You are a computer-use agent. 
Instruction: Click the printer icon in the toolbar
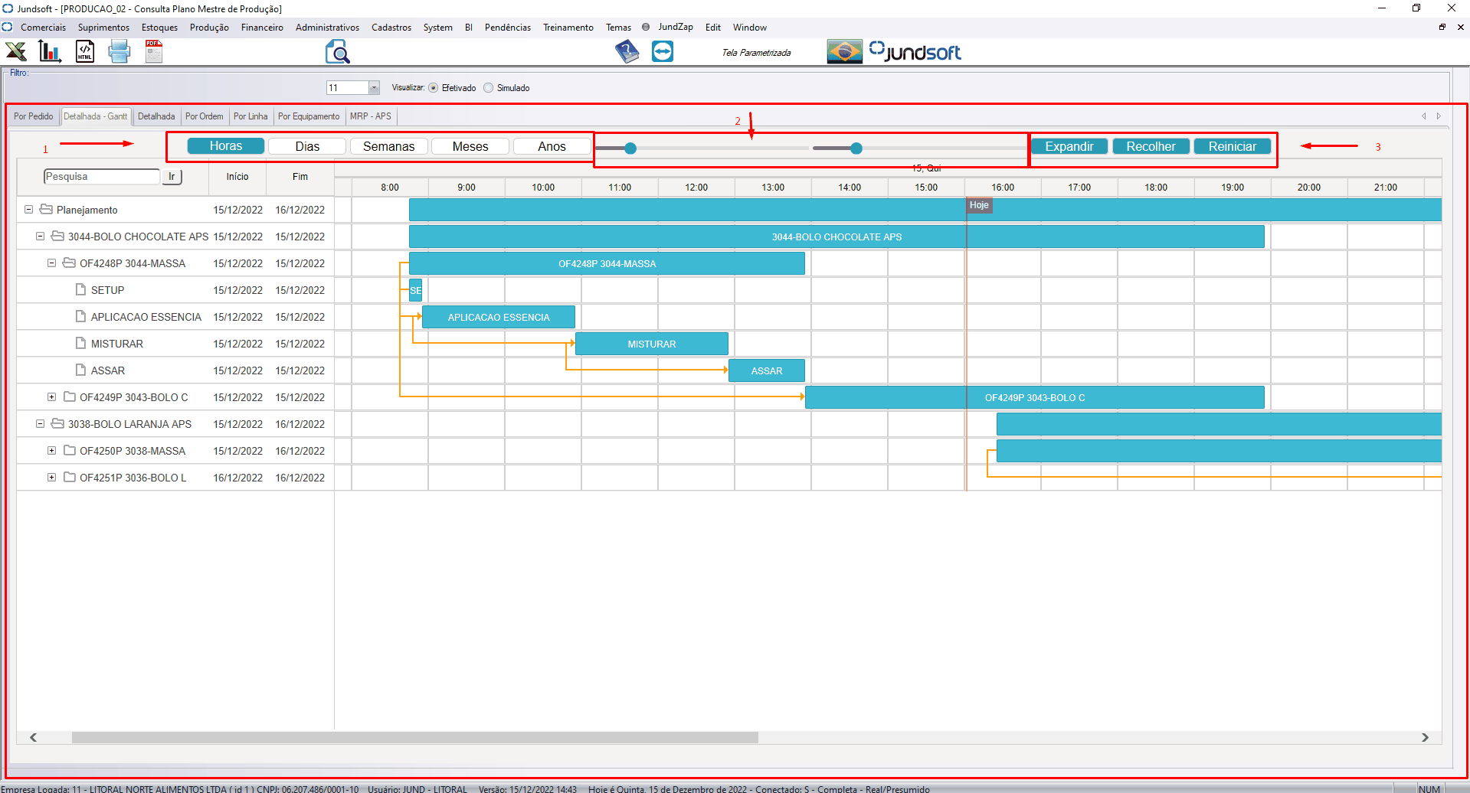click(119, 52)
